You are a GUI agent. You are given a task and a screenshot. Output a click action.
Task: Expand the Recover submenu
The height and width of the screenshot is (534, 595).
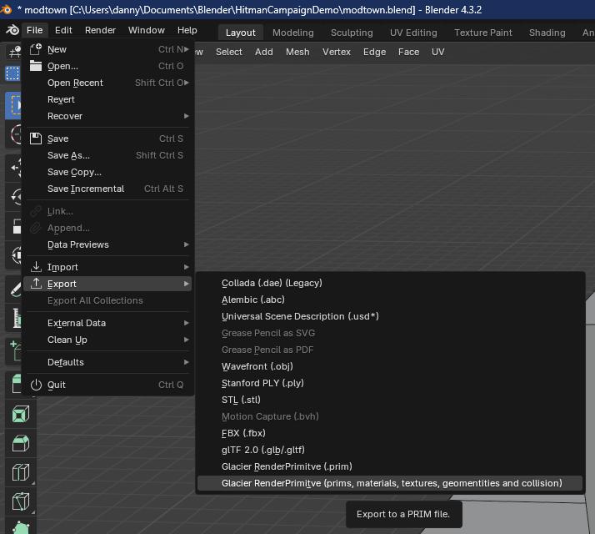click(108, 116)
